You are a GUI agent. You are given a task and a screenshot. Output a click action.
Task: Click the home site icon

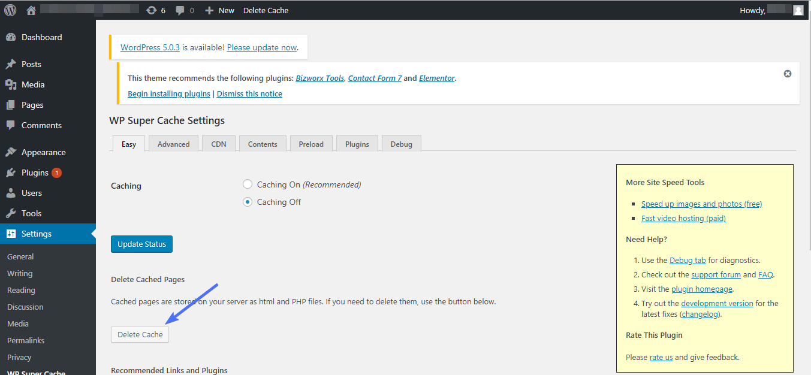pos(31,10)
